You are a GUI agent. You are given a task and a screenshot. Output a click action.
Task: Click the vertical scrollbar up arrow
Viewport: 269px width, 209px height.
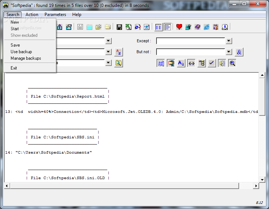point(262,75)
